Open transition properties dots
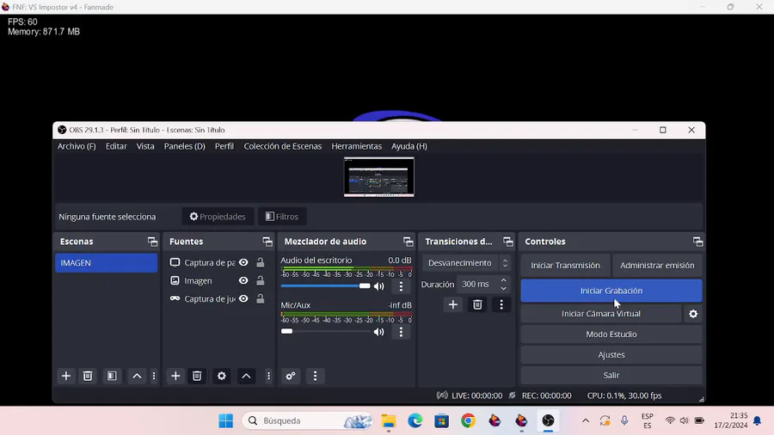774x435 pixels. [x=501, y=305]
